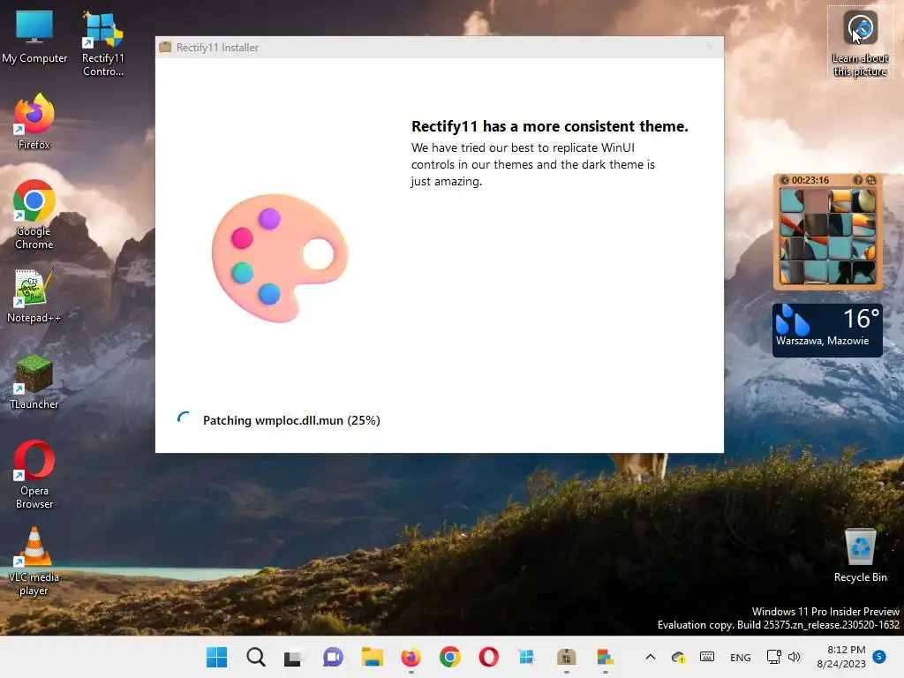Open the Chat app in the taskbar

pos(333,657)
